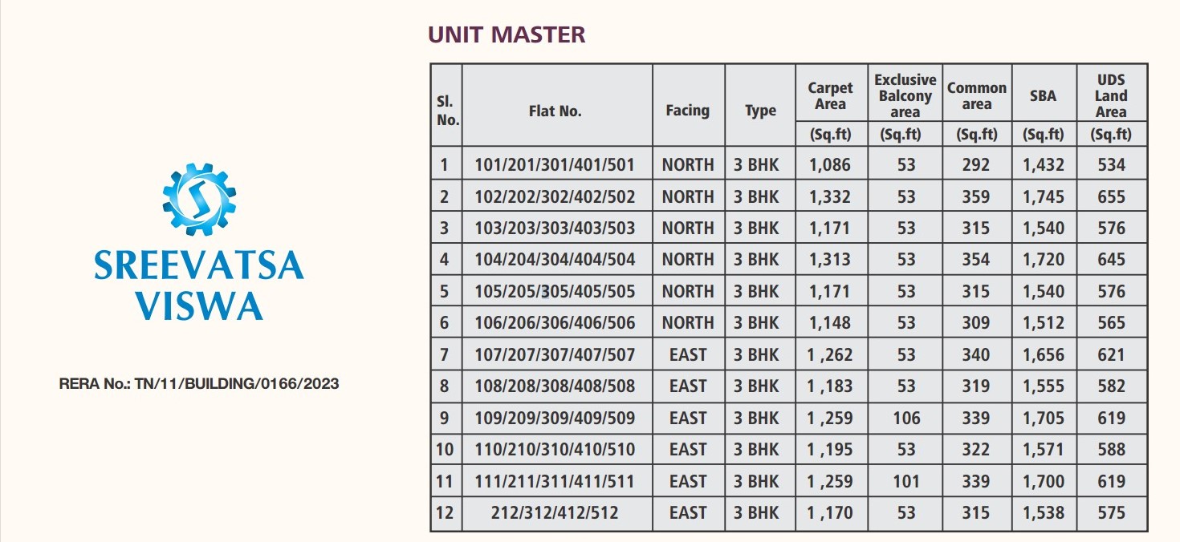Click the UDS Land Area header
This screenshot has height=542, width=1180.
1112,96
